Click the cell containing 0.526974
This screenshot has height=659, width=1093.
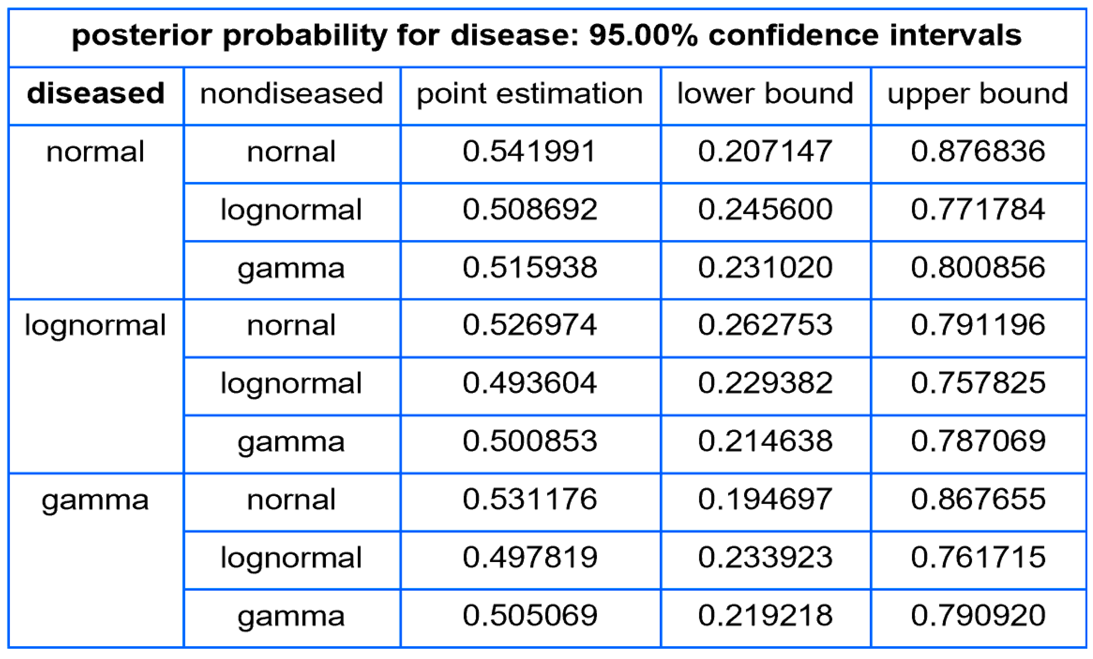(x=530, y=325)
